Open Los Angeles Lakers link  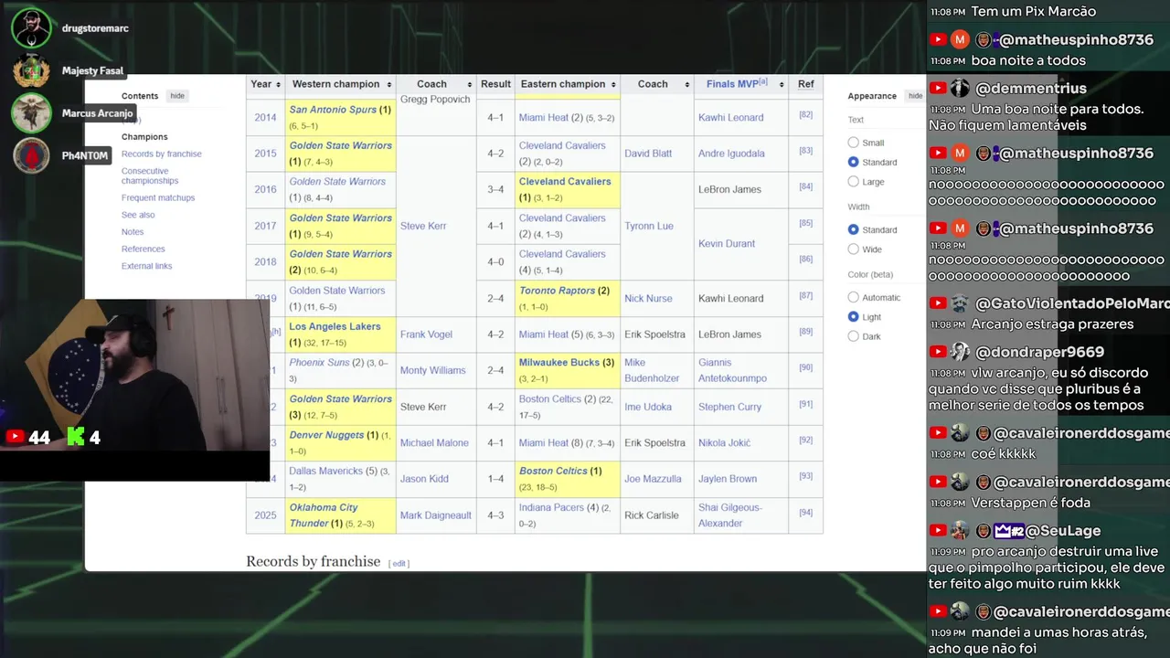point(335,326)
